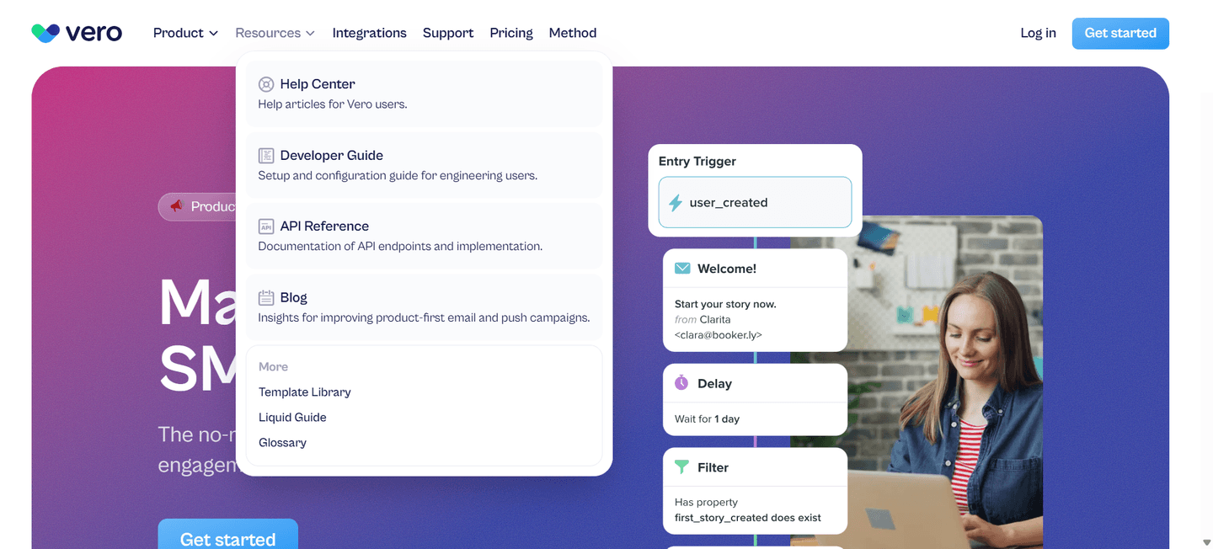Click the Developer Guide document icon

266,156
